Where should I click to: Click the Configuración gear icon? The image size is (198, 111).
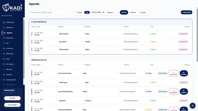coord(4,80)
